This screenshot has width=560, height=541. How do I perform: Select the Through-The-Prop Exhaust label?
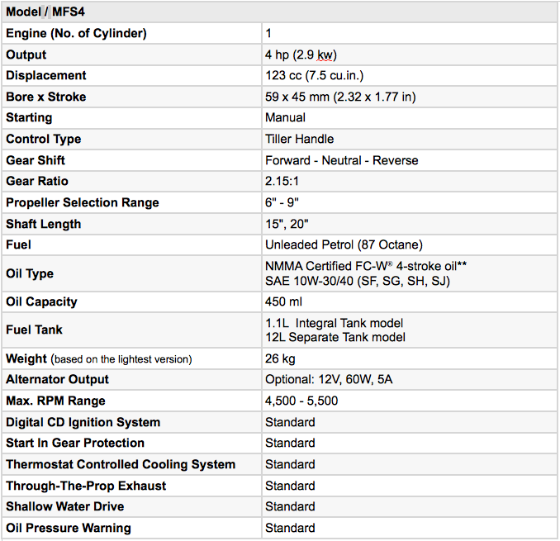click(x=86, y=486)
